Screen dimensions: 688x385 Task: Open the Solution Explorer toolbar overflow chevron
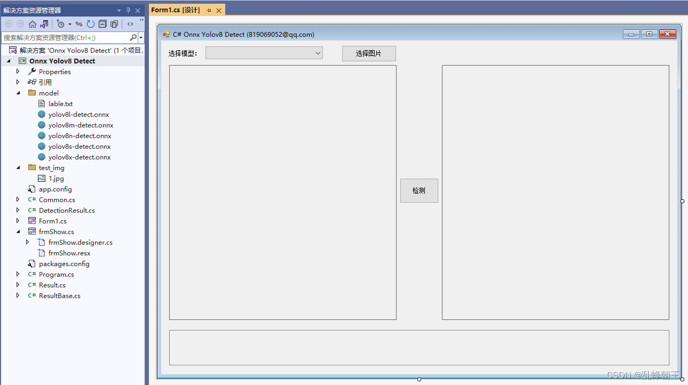(x=141, y=21)
